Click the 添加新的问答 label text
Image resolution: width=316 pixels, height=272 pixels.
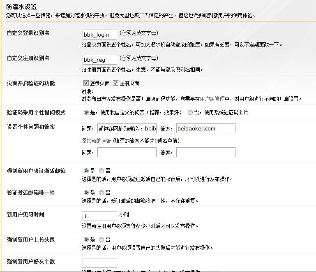(96, 141)
